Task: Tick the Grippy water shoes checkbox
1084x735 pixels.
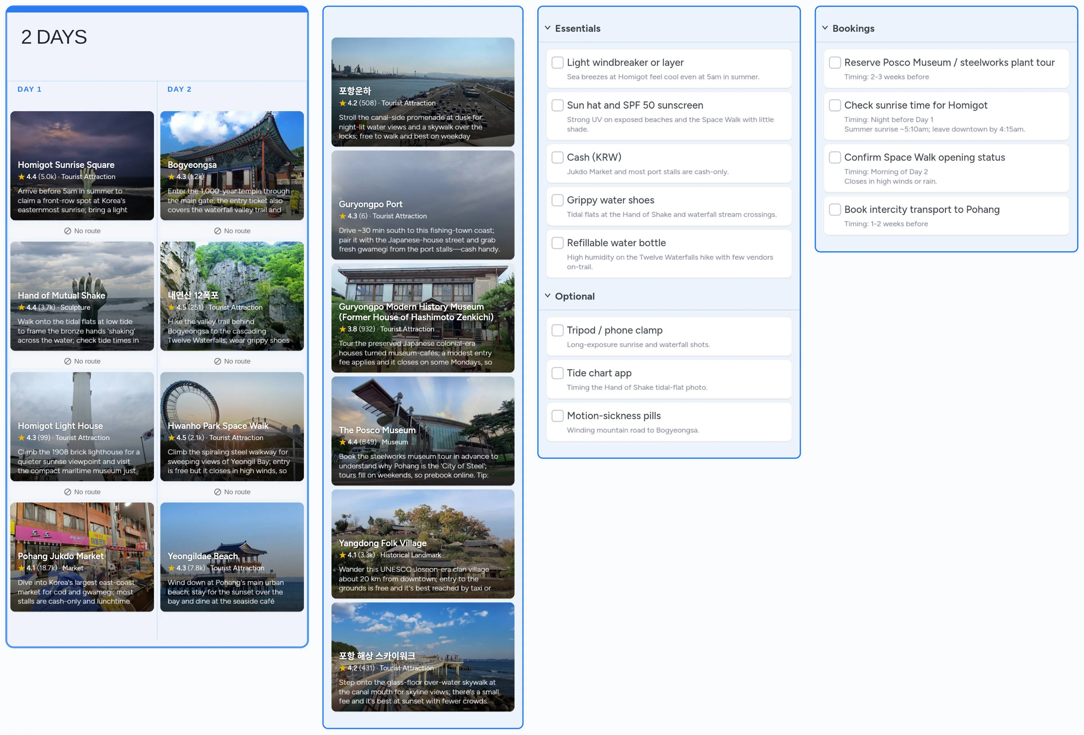Action: click(558, 200)
